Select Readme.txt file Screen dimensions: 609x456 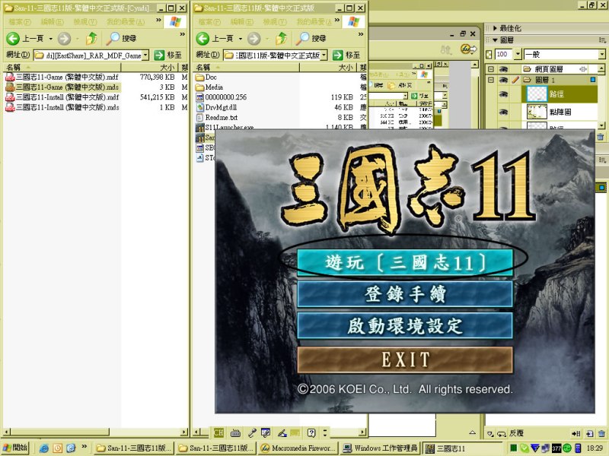pos(217,118)
